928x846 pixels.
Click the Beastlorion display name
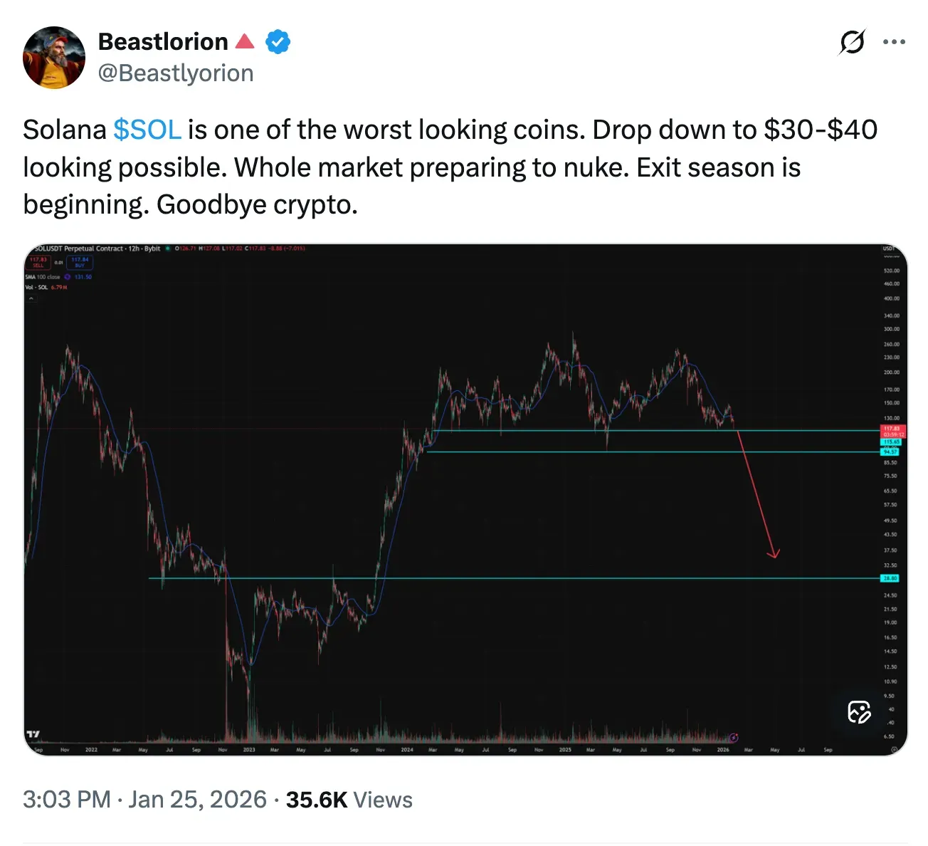pos(161,41)
